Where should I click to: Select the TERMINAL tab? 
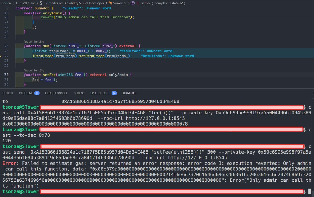tap(129, 93)
